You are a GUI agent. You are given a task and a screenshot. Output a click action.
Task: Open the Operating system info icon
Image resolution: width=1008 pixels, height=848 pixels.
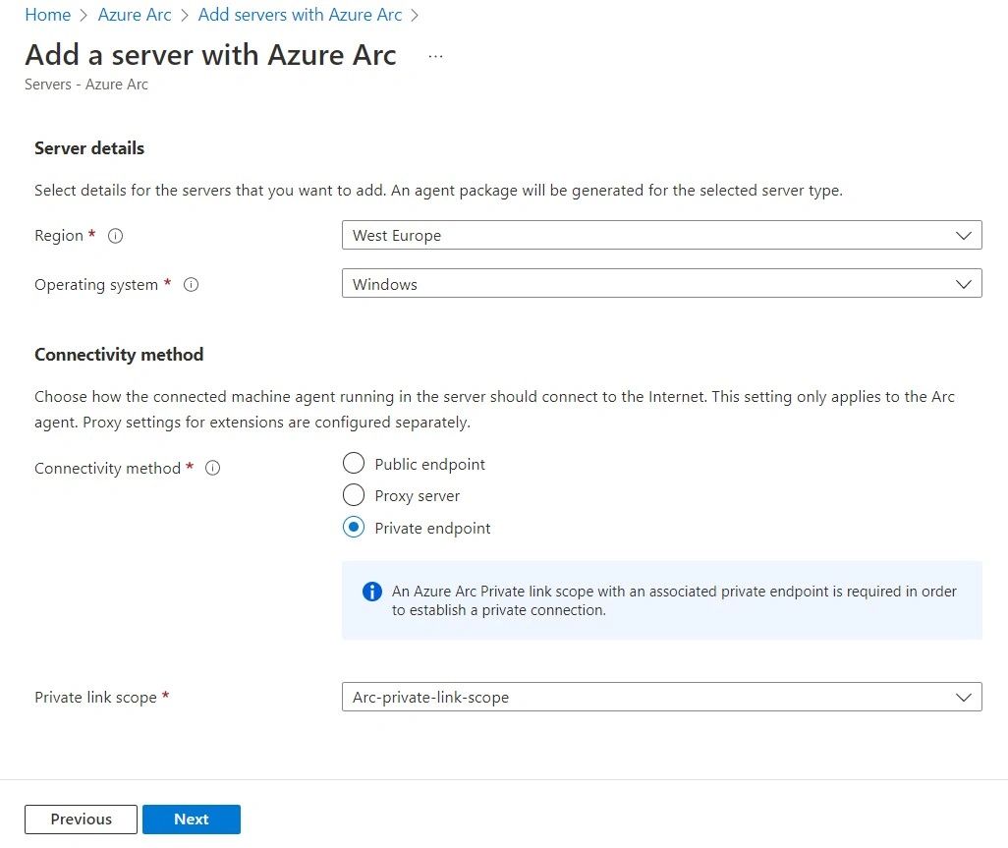[x=191, y=284]
